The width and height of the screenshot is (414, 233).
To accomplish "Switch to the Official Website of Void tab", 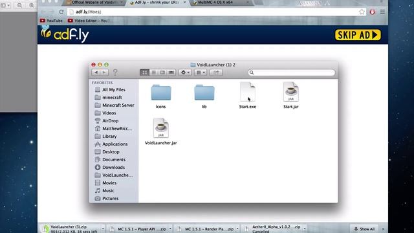I will [x=94, y=3].
